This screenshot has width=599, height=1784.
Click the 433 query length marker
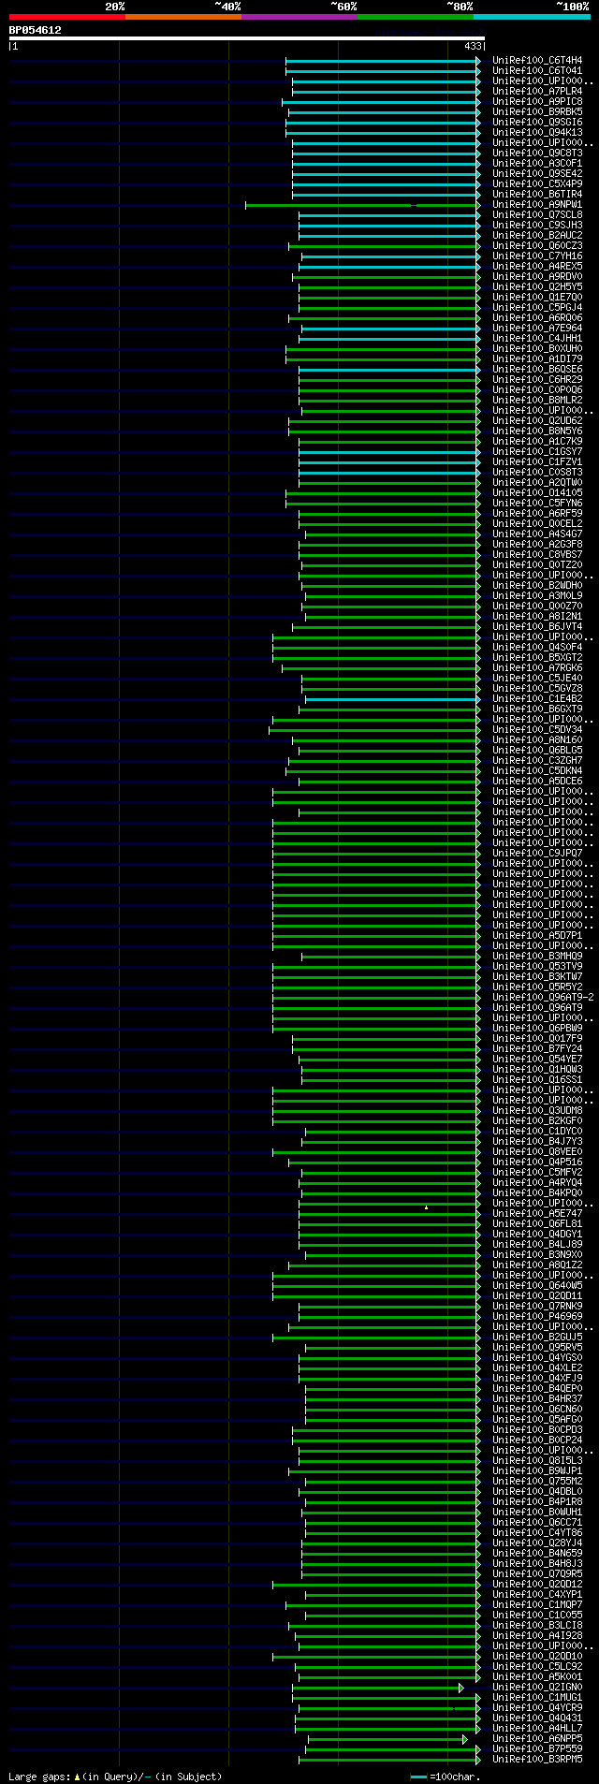pyautogui.click(x=472, y=46)
